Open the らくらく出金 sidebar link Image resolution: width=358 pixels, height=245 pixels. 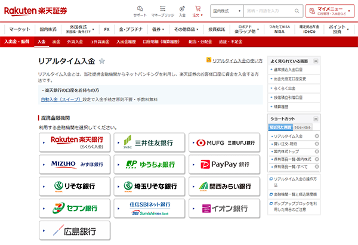point(285,88)
